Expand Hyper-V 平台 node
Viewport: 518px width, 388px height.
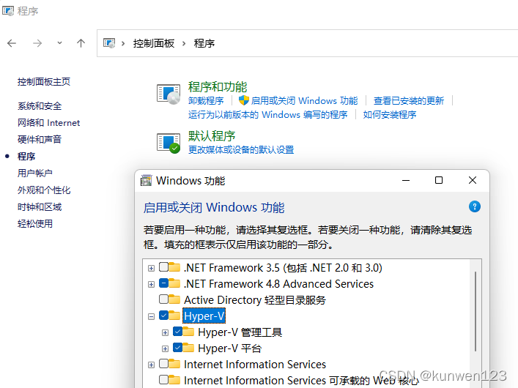[165, 348]
